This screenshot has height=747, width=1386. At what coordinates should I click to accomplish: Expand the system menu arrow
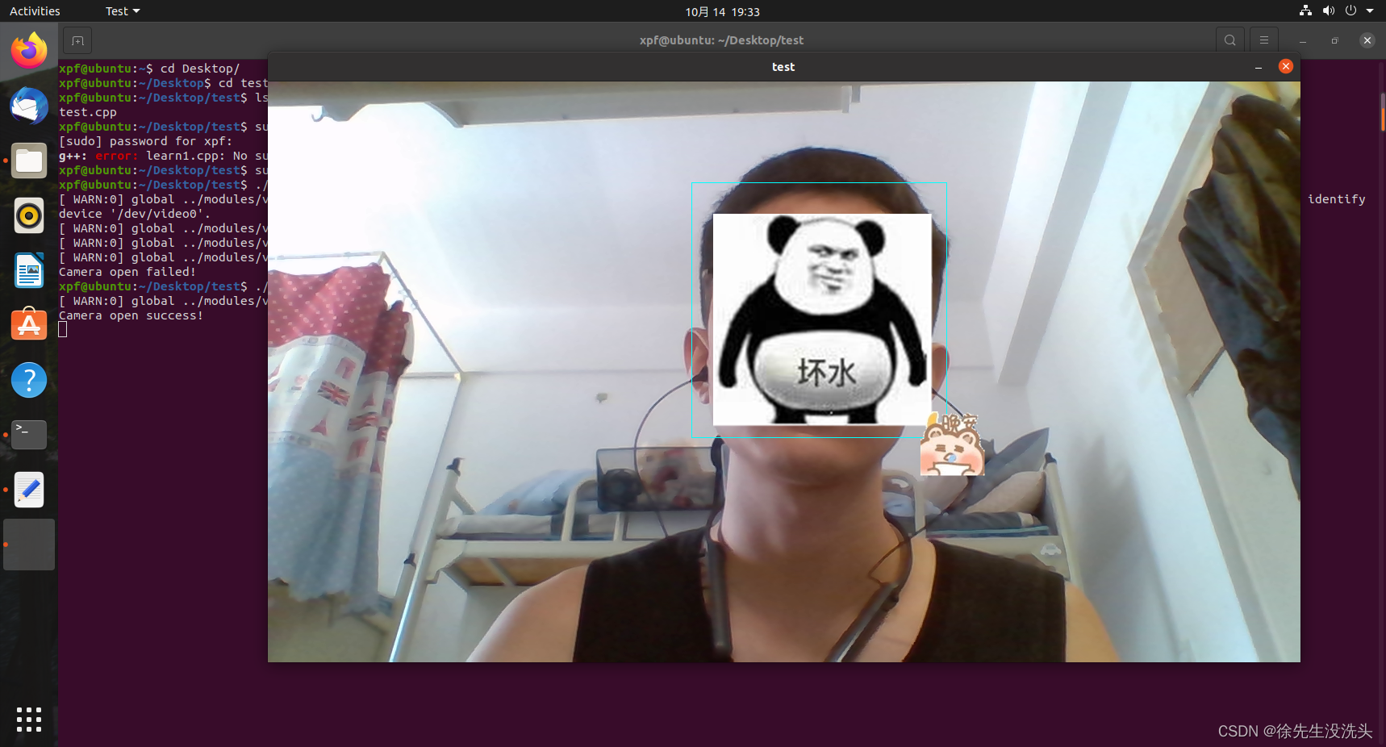[1370, 11]
